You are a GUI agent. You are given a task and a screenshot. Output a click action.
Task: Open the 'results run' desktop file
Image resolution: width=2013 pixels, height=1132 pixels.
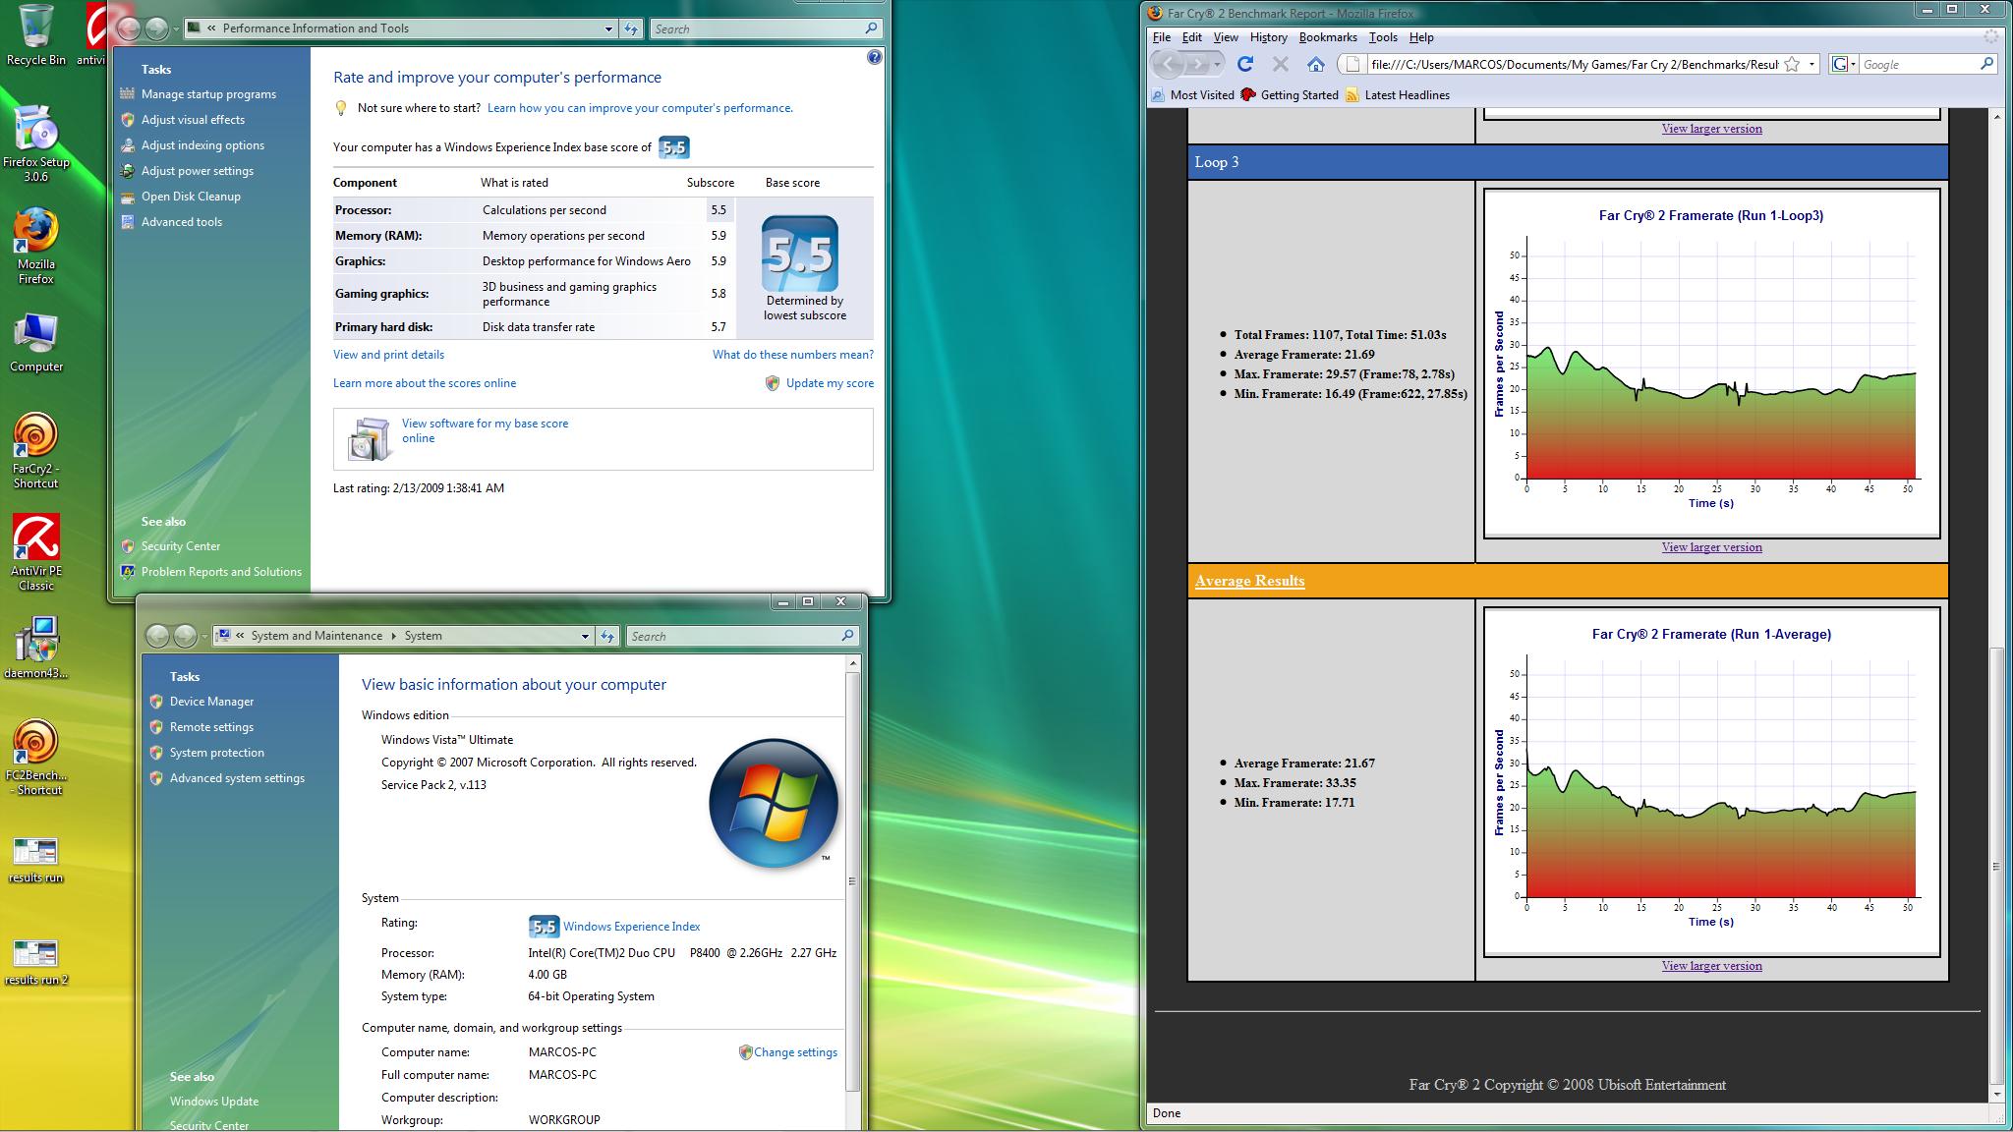[35, 861]
